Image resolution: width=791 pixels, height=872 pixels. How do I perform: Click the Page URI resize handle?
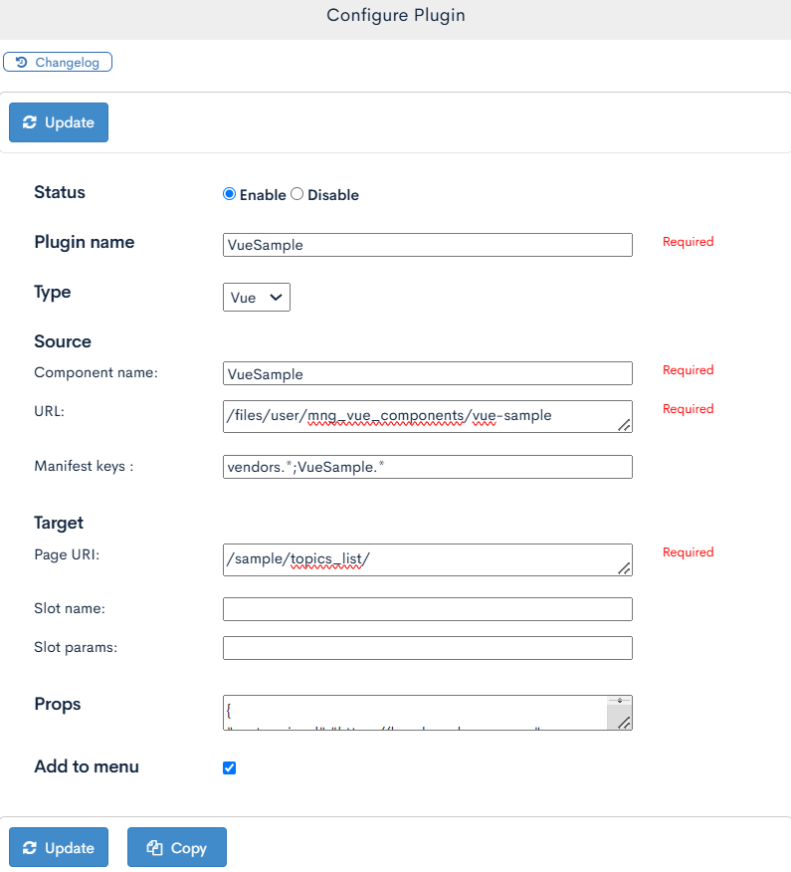tap(624, 567)
